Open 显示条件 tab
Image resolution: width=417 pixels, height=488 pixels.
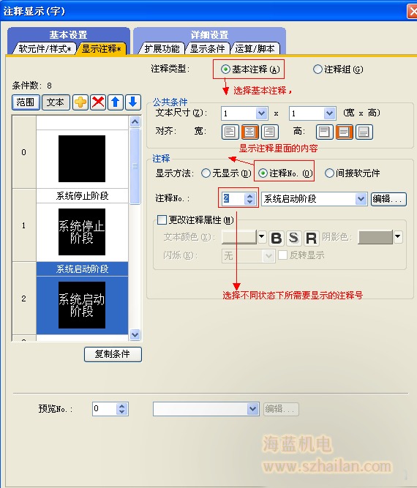207,48
